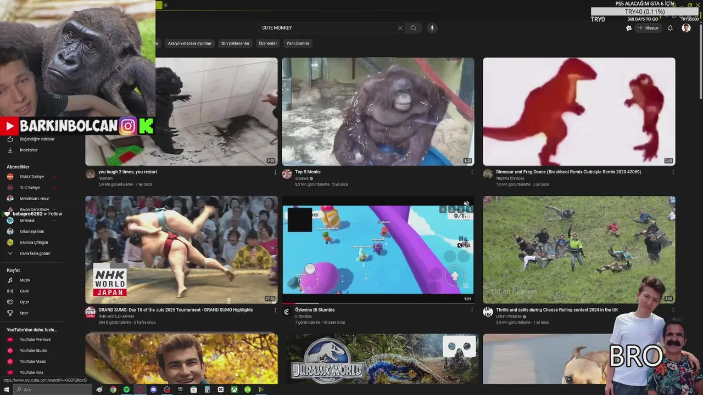Open options menu for GRAND SUMO video
The image size is (703, 395).
[275, 310]
